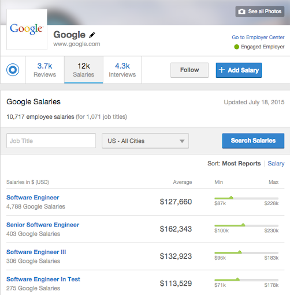Click the www.google.com website text

coord(77,44)
